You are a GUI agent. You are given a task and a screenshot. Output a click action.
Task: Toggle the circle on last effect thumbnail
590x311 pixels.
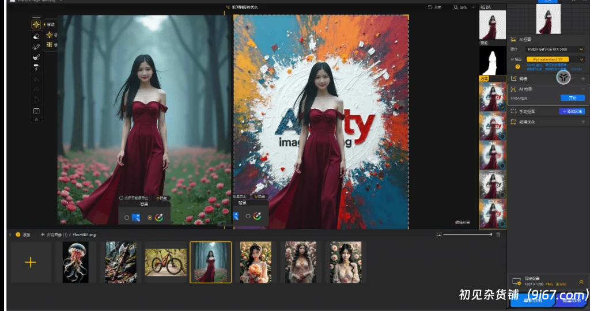(502, 224)
